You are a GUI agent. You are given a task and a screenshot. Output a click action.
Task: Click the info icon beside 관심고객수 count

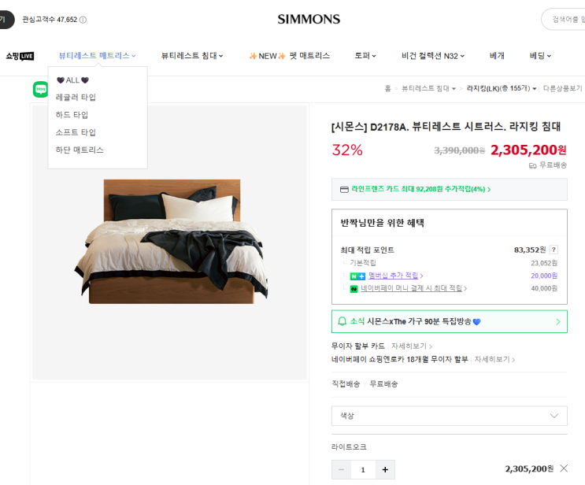(83, 20)
